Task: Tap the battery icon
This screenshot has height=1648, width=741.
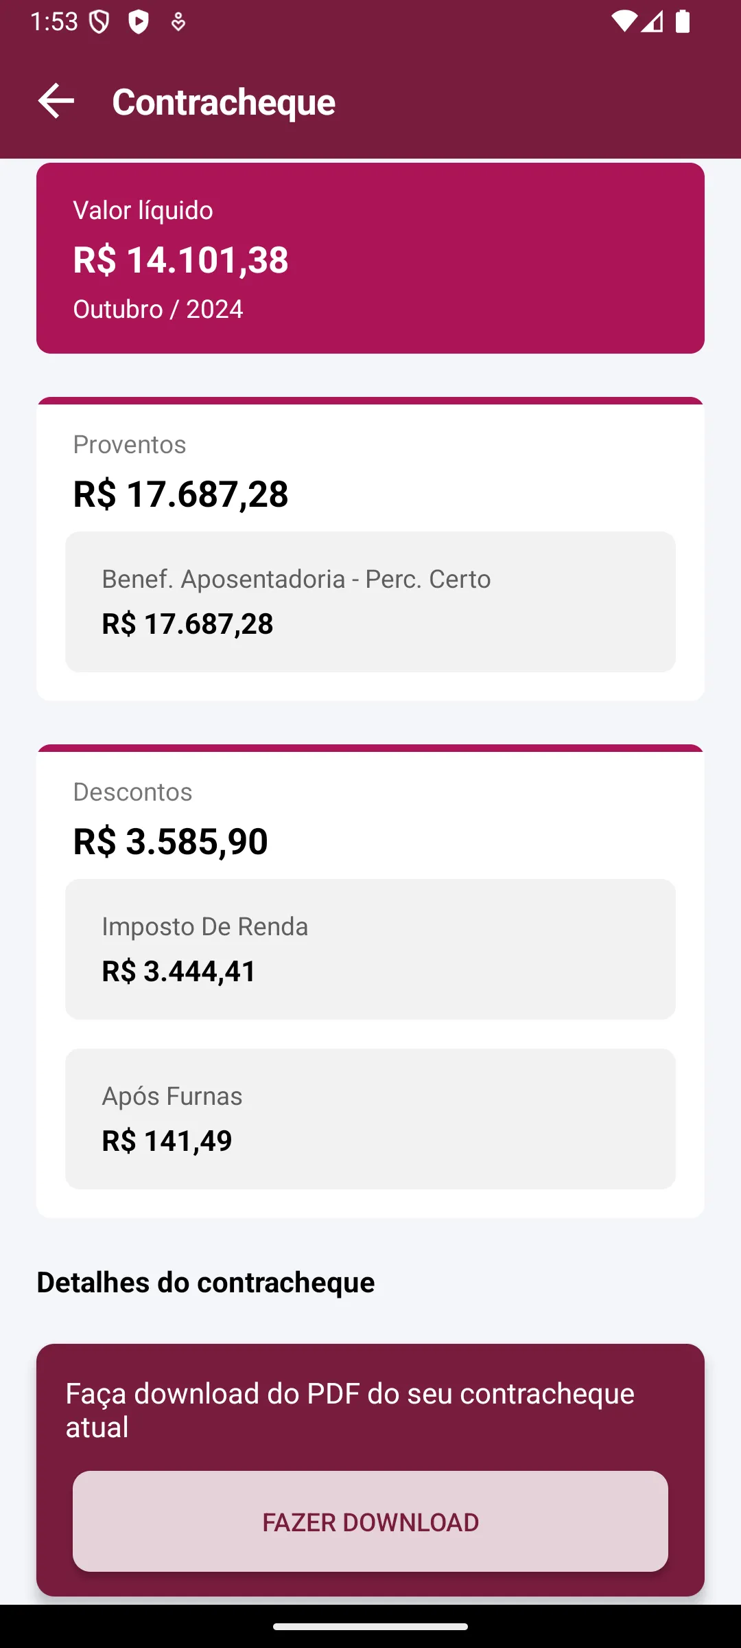Action: 682,21
